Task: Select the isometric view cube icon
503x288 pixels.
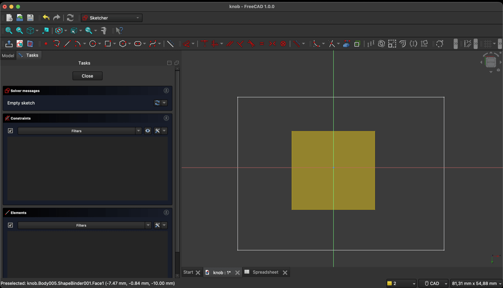Action: tap(30, 30)
